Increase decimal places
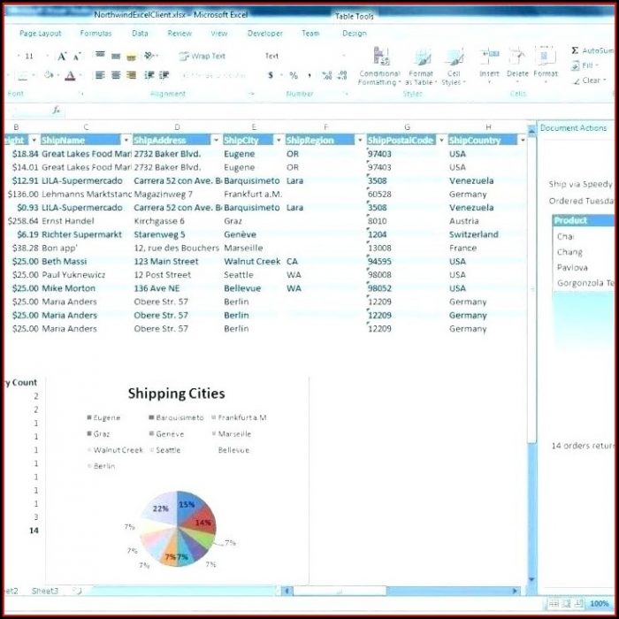619x619 pixels. click(x=327, y=75)
